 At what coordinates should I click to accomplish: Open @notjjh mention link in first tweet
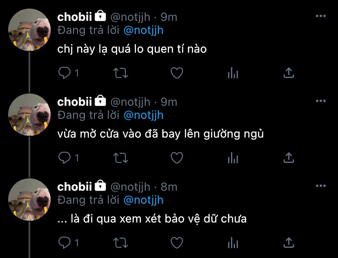(x=144, y=31)
